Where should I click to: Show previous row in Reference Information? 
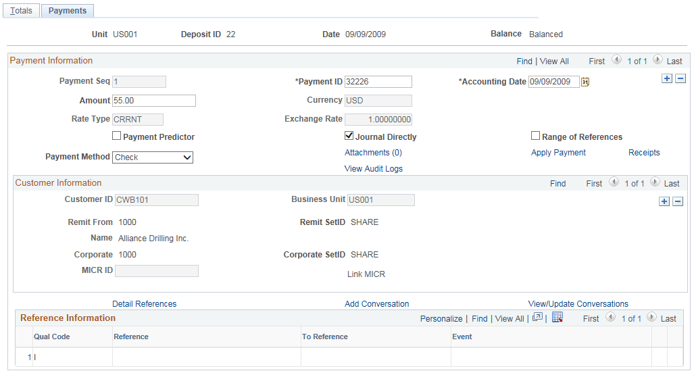coord(611,317)
